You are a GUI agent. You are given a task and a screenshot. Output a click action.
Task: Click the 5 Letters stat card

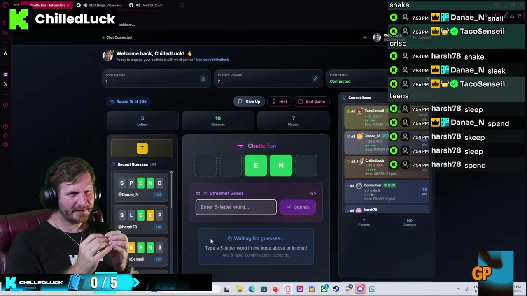coord(142,121)
